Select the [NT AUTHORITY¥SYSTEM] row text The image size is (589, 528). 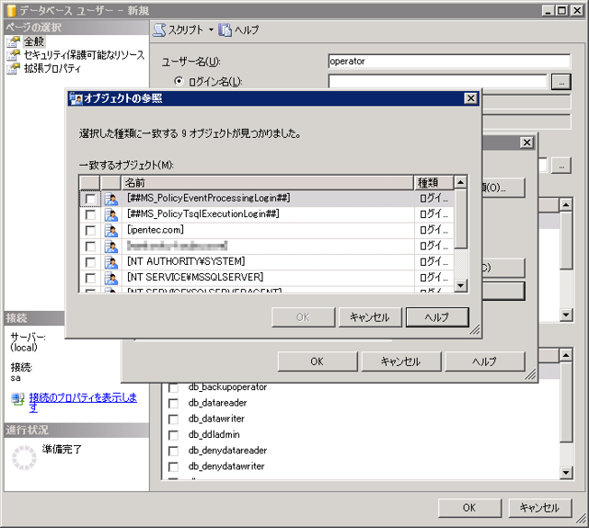point(186,261)
